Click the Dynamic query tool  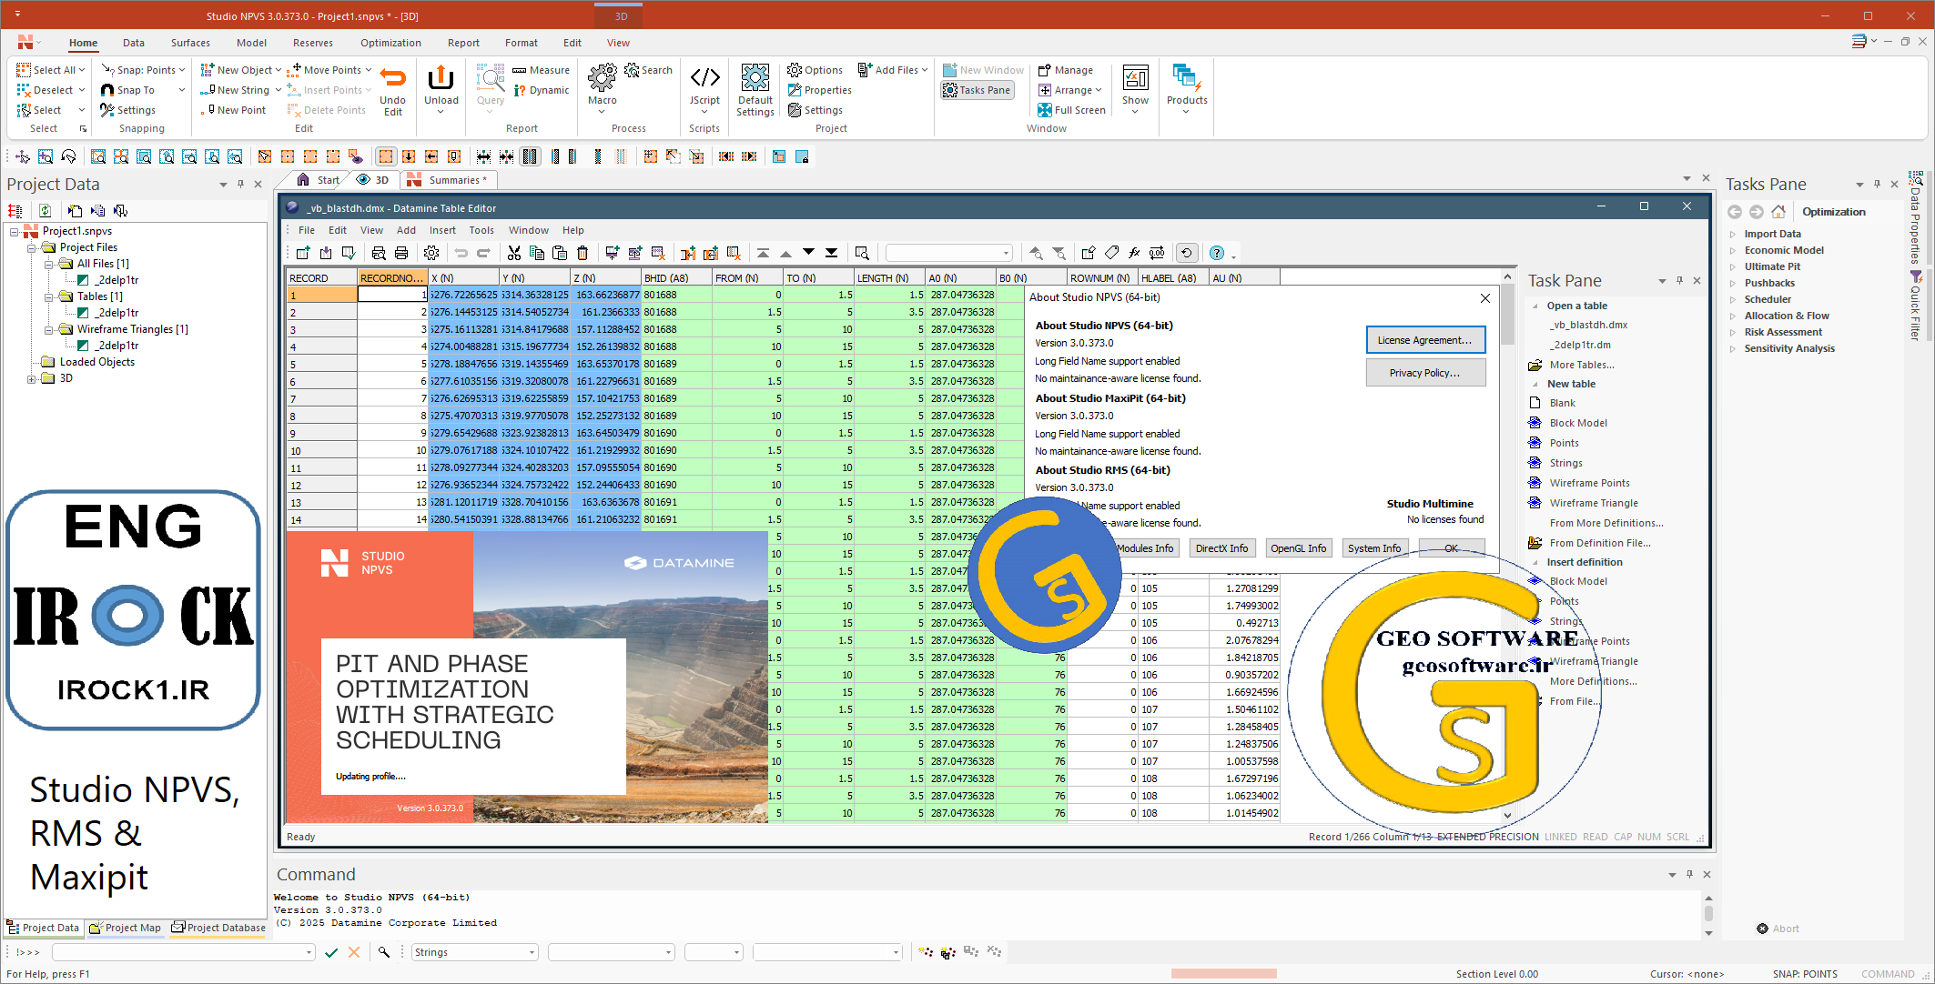point(541,90)
